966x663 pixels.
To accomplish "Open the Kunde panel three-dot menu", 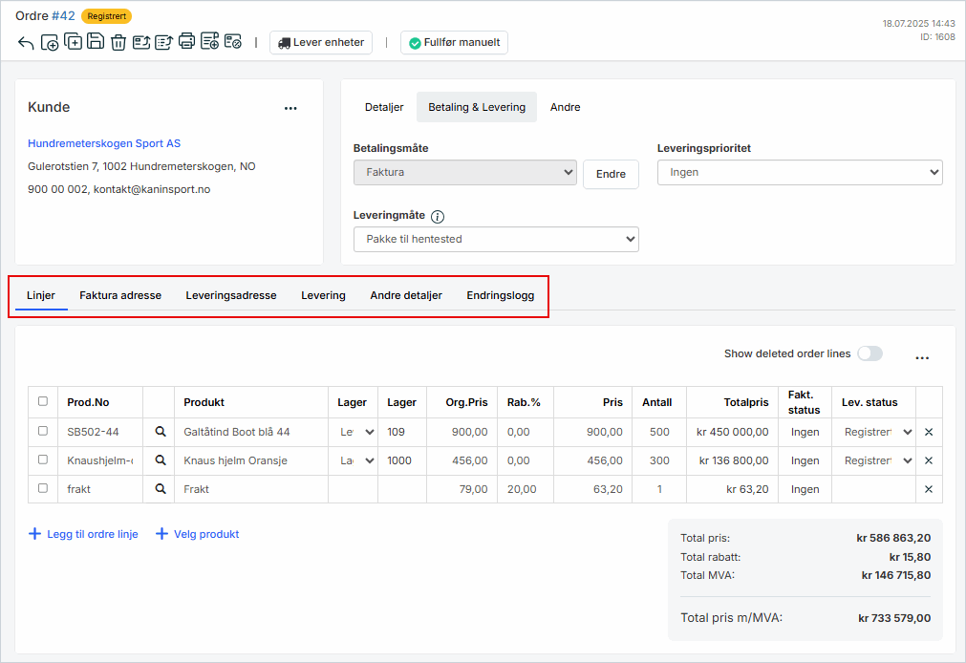I will coord(290,108).
